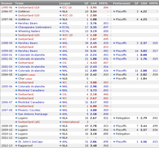Click arrow icon before International league
159x148 pixels.
click(60, 122)
